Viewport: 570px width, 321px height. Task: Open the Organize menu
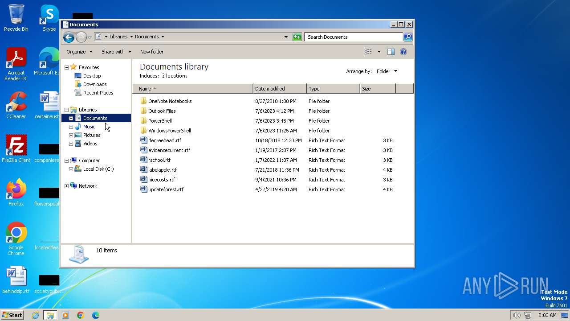79,52
